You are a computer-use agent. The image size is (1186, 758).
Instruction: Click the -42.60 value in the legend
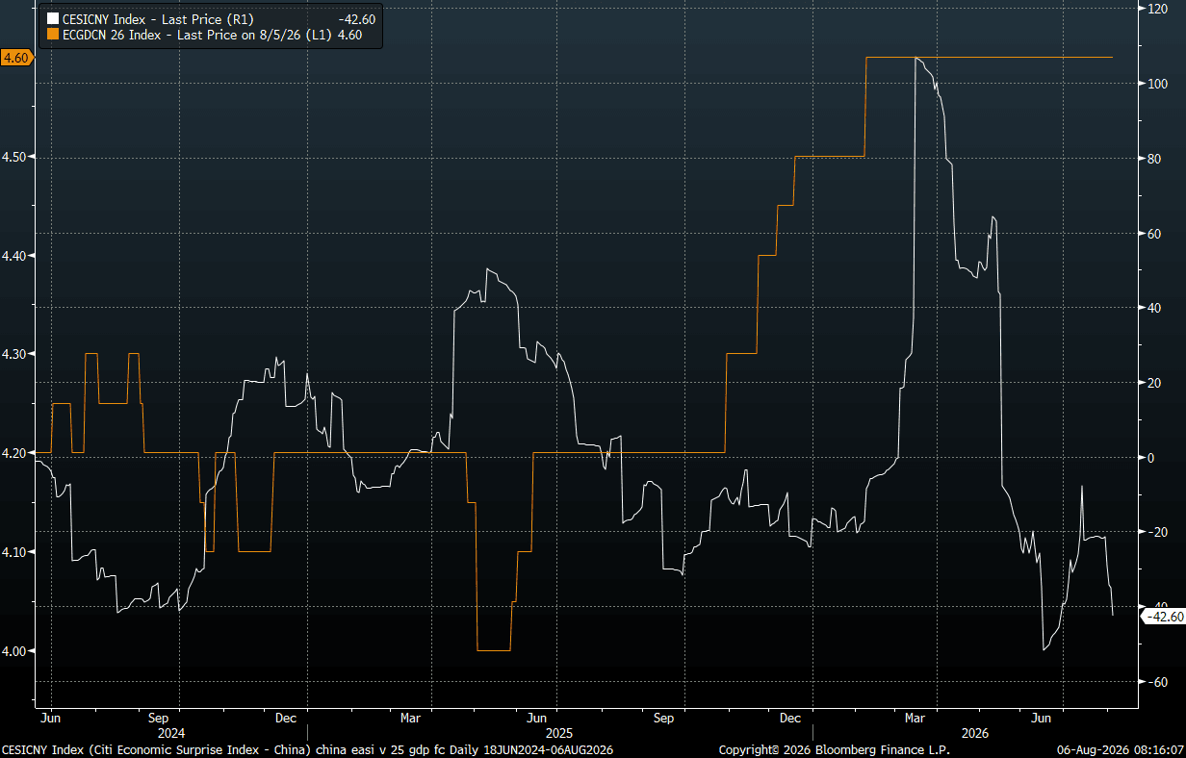(x=356, y=18)
